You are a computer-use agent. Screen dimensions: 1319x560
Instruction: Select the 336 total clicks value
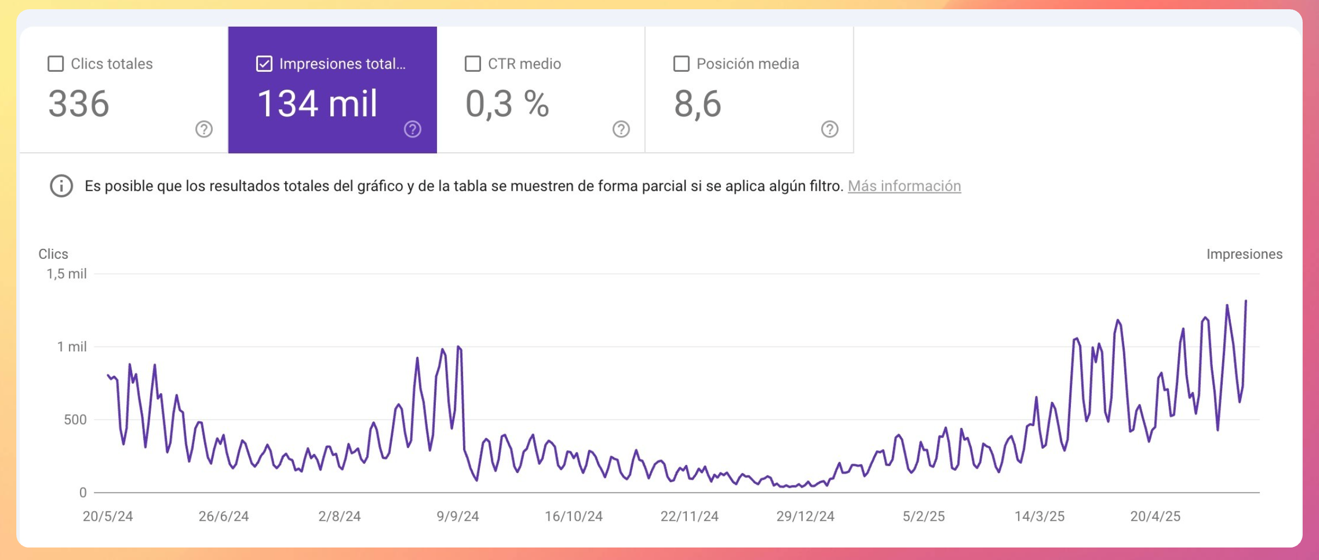coord(79,104)
